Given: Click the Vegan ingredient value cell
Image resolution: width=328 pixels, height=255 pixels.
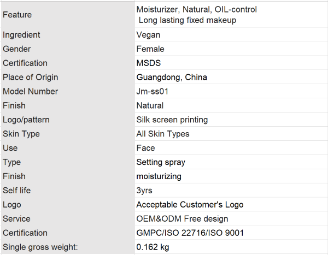Looking at the screenshot, I should (231, 35).
